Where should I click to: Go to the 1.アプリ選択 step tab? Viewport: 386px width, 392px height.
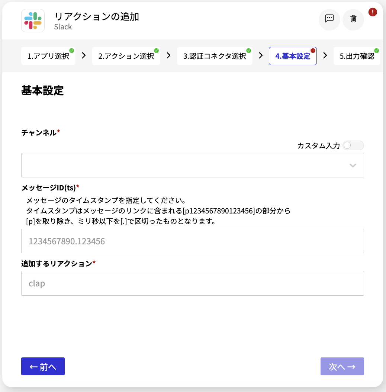coord(48,56)
